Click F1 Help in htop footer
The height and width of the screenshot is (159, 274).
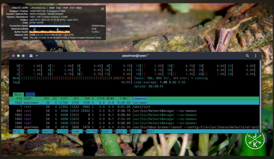coord(16,131)
